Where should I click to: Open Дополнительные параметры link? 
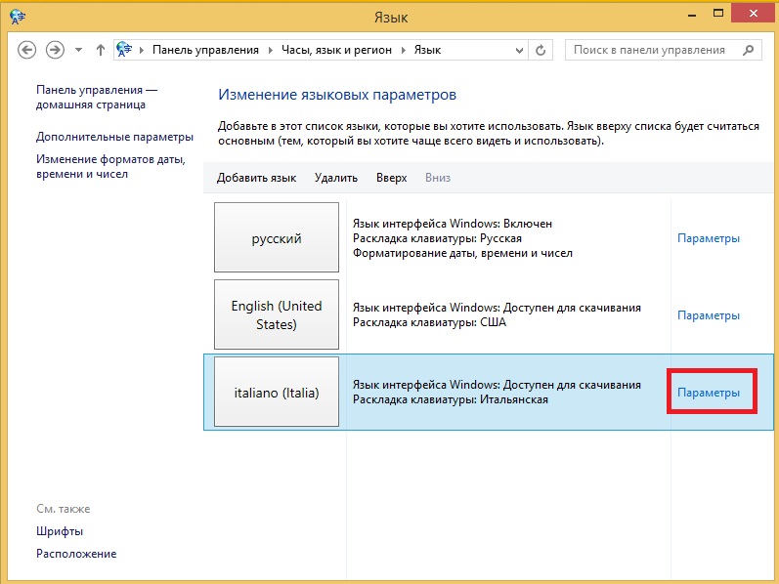pyautogui.click(x=114, y=137)
